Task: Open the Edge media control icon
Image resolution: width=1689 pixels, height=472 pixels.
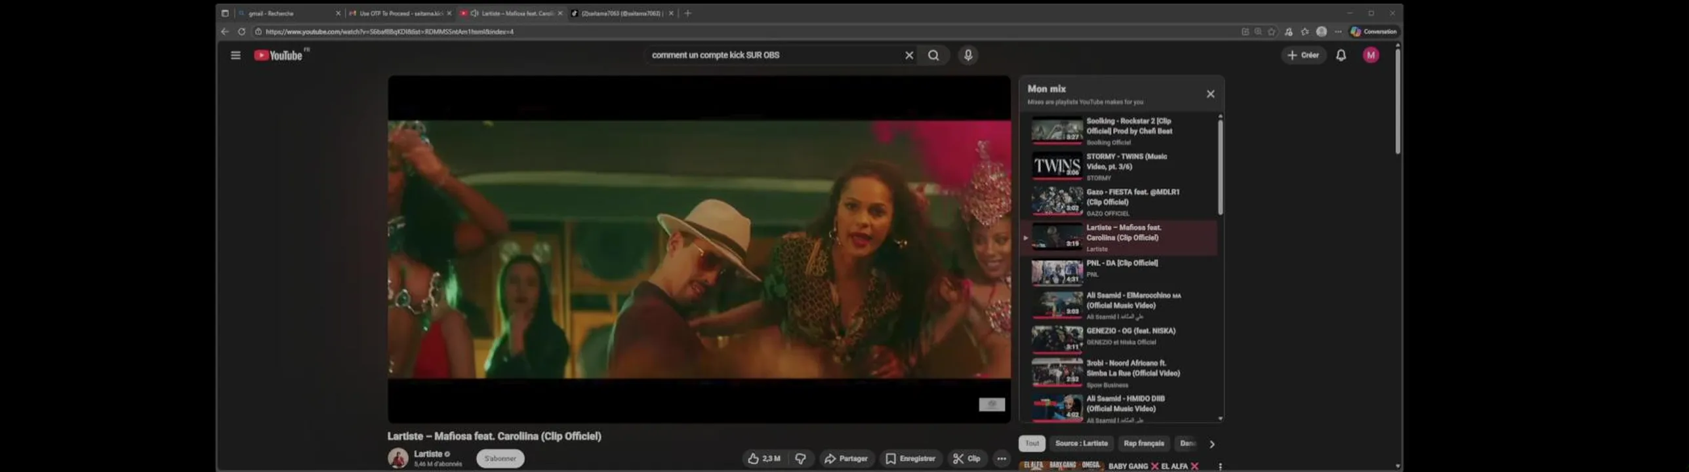Action: pyautogui.click(x=1289, y=31)
